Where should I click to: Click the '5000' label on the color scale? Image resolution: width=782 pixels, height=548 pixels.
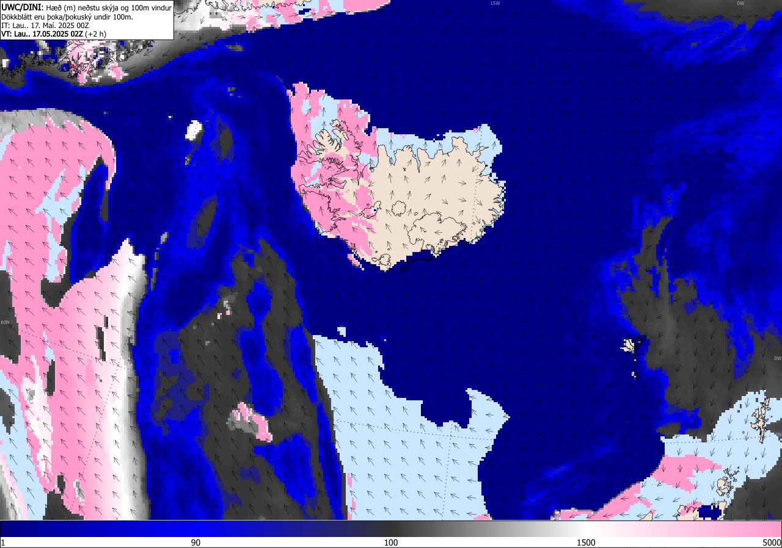771,543
